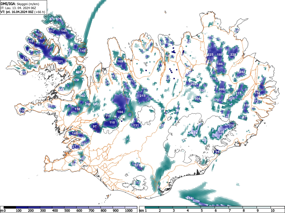Image resolution: width=285 pixels, height=213 pixels.
Task: Click the 225 visibility value
Action: [210, 55]
